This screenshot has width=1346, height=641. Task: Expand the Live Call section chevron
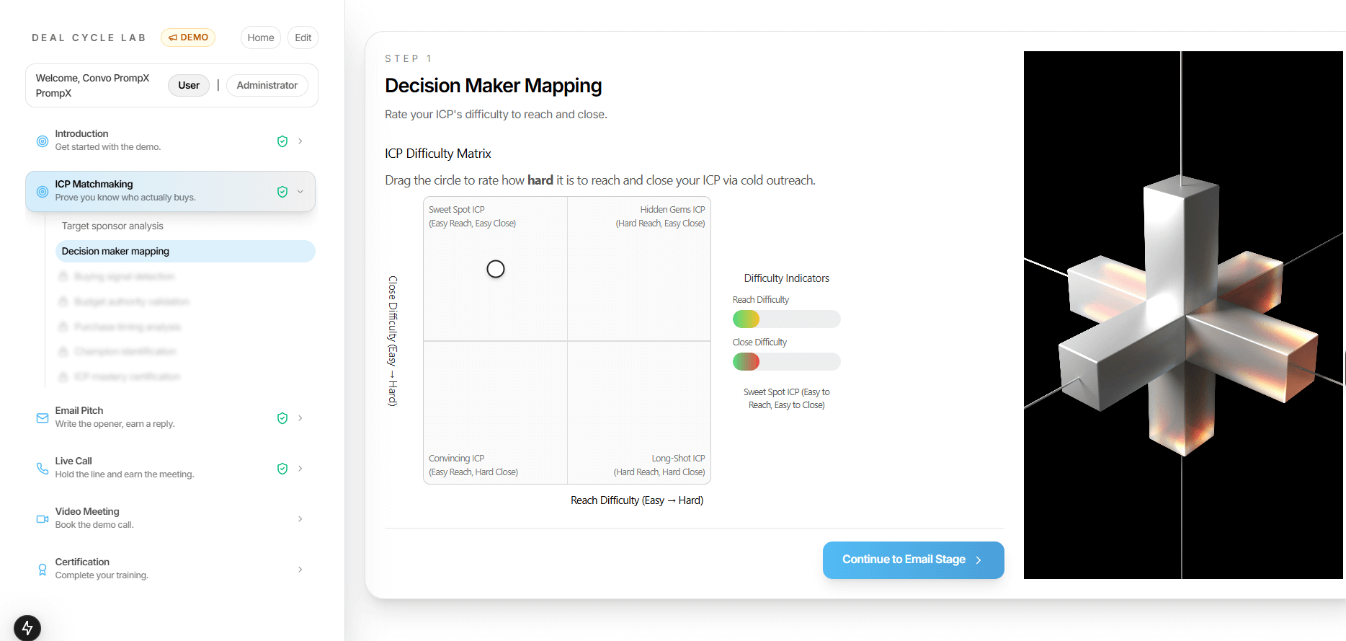pyautogui.click(x=300, y=469)
